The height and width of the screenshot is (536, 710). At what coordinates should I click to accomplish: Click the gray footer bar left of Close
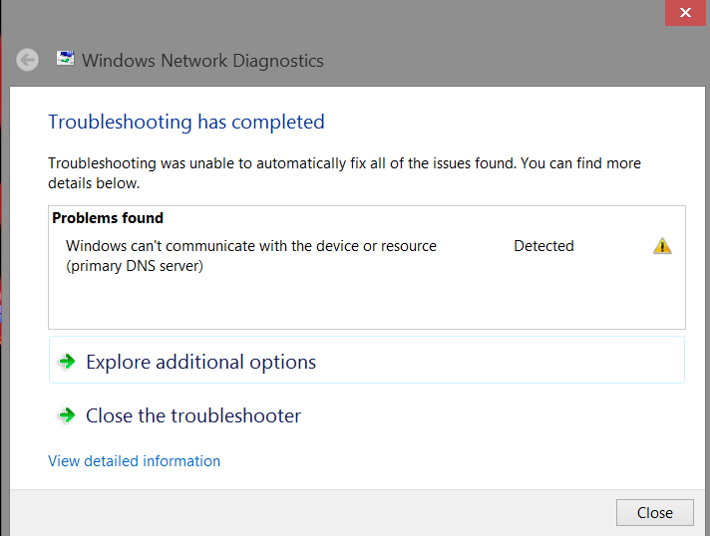pos(299,512)
